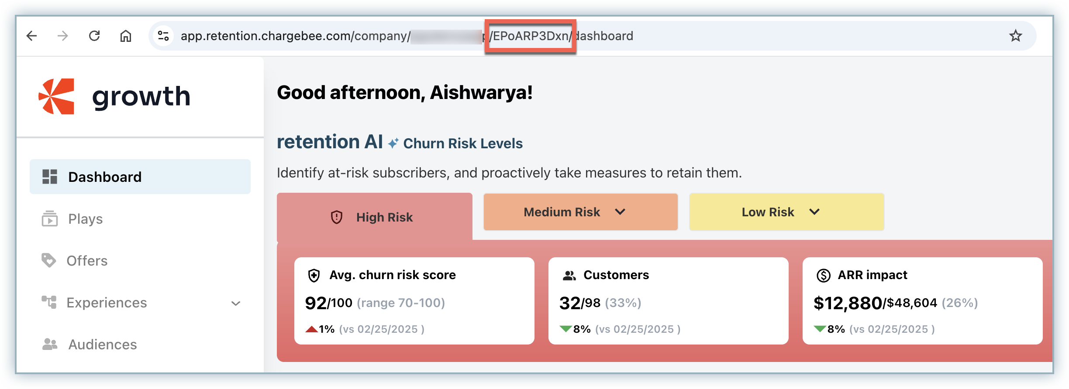Click the Chargebee growth logo

(114, 96)
